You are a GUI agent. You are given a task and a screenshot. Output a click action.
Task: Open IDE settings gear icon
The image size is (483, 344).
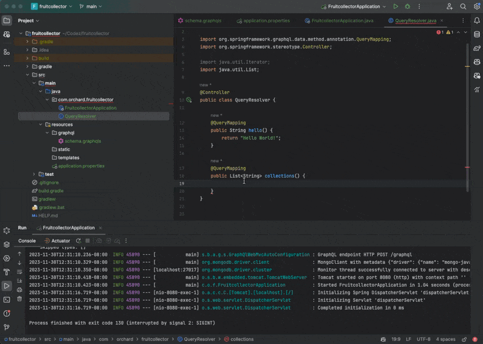pyautogui.click(x=477, y=7)
